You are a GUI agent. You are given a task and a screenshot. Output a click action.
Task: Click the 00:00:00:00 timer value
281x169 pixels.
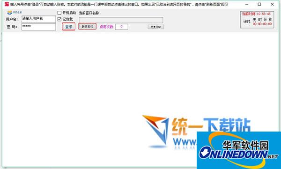(x=262, y=24)
